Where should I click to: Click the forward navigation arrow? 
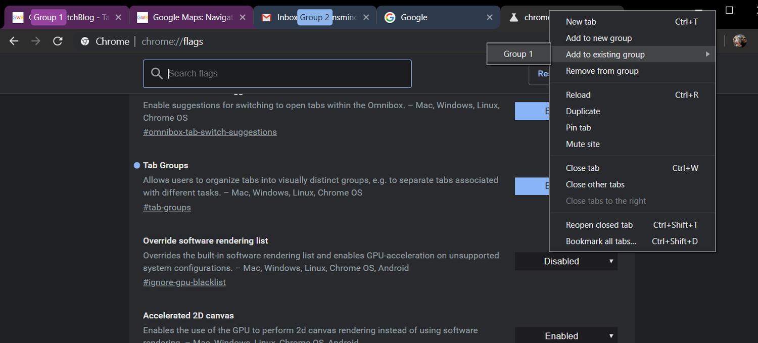click(x=35, y=41)
